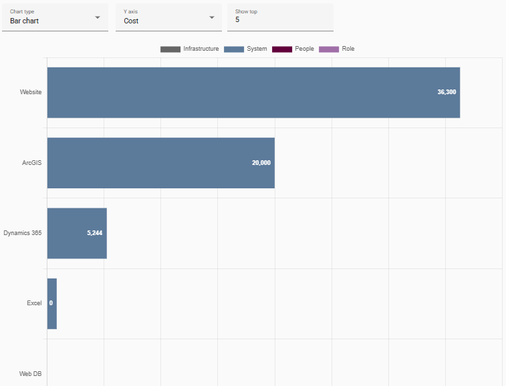Select the Excel bar
Image resolution: width=506 pixels, height=386 pixels.
[x=52, y=304]
